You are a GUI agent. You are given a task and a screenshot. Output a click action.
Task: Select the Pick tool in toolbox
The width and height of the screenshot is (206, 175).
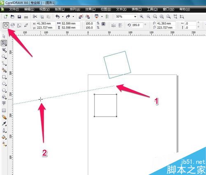click(4, 36)
